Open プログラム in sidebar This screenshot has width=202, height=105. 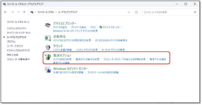[11, 42]
